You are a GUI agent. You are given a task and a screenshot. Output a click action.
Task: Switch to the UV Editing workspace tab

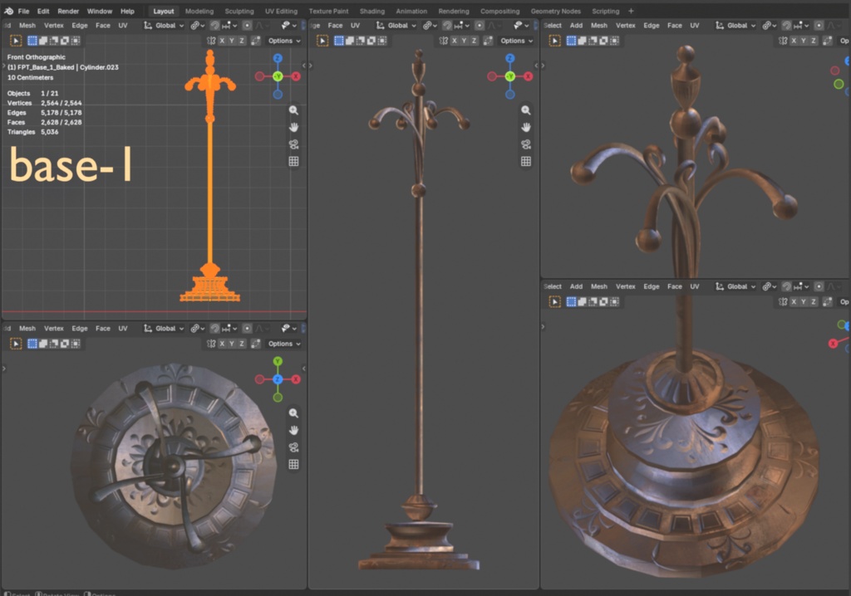click(x=281, y=11)
